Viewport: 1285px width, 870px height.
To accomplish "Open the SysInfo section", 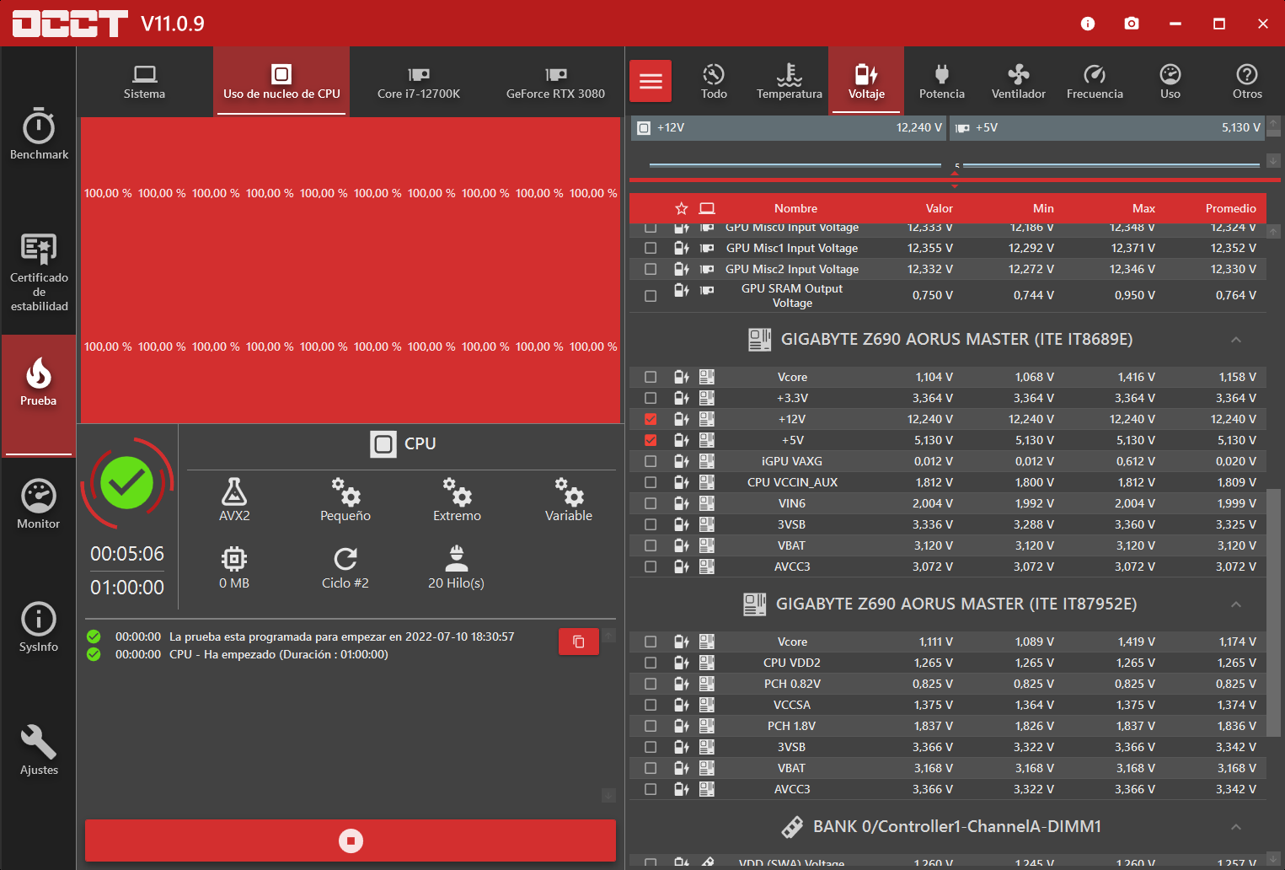I will pyautogui.click(x=39, y=627).
